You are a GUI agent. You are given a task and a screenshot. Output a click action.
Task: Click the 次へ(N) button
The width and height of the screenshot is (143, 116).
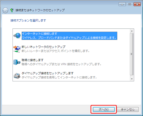pos(104,109)
